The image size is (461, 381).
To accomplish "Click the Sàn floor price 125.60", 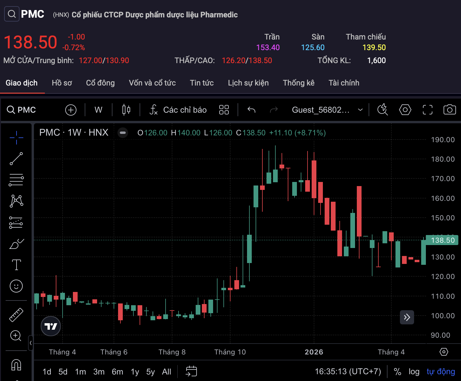I will [313, 47].
